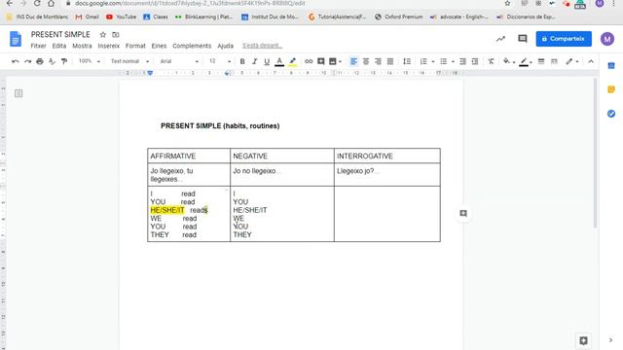Click the Comparteix share button
The height and width of the screenshot is (350, 623).
click(564, 39)
